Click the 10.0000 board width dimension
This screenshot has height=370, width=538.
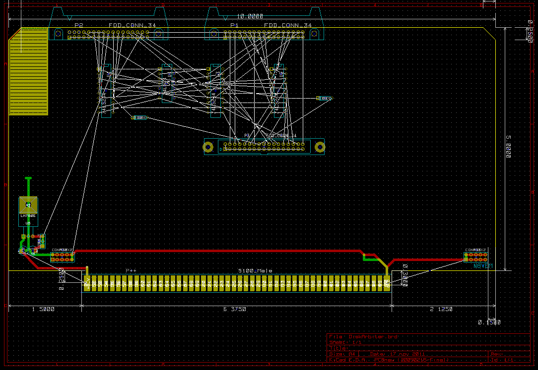pyautogui.click(x=250, y=16)
